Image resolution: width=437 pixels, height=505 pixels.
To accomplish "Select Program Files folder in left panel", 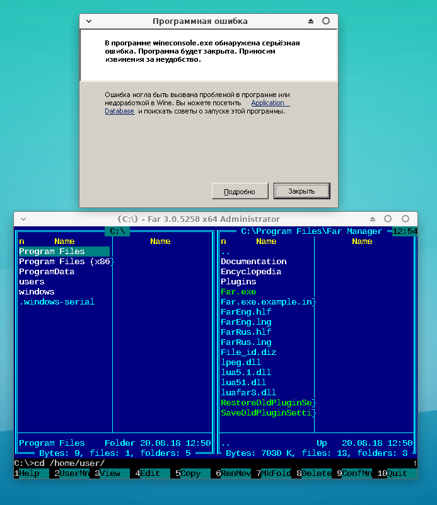I will (64, 252).
